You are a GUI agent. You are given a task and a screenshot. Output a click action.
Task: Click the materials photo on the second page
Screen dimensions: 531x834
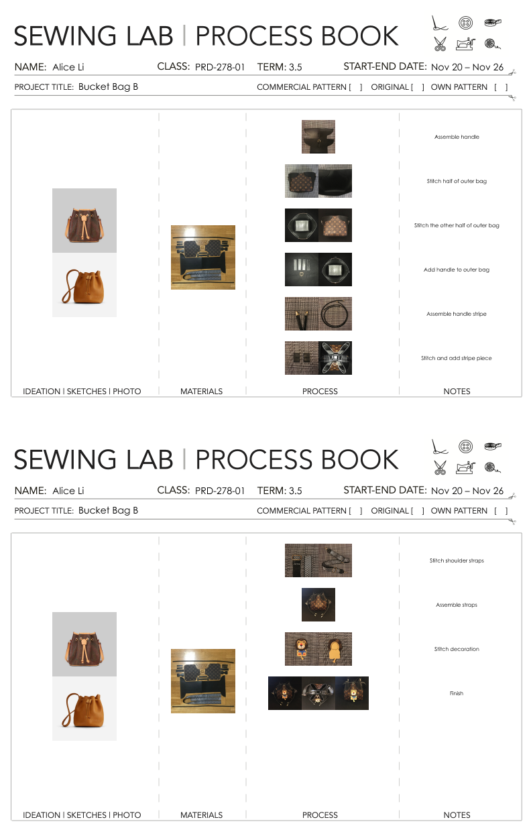[x=203, y=681]
